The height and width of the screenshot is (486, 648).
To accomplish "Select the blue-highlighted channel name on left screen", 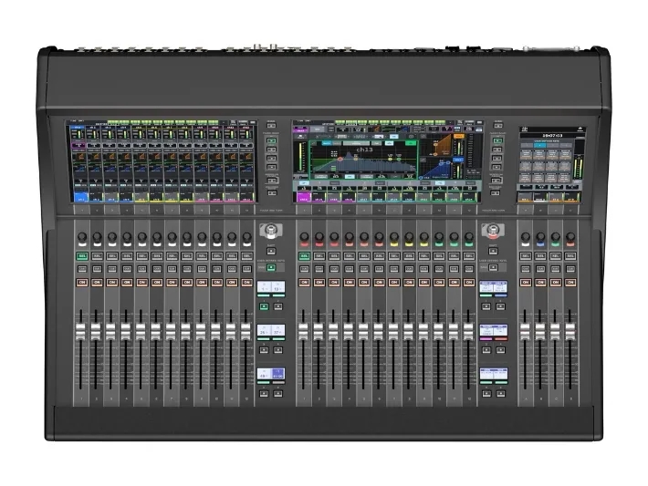I will (81, 197).
